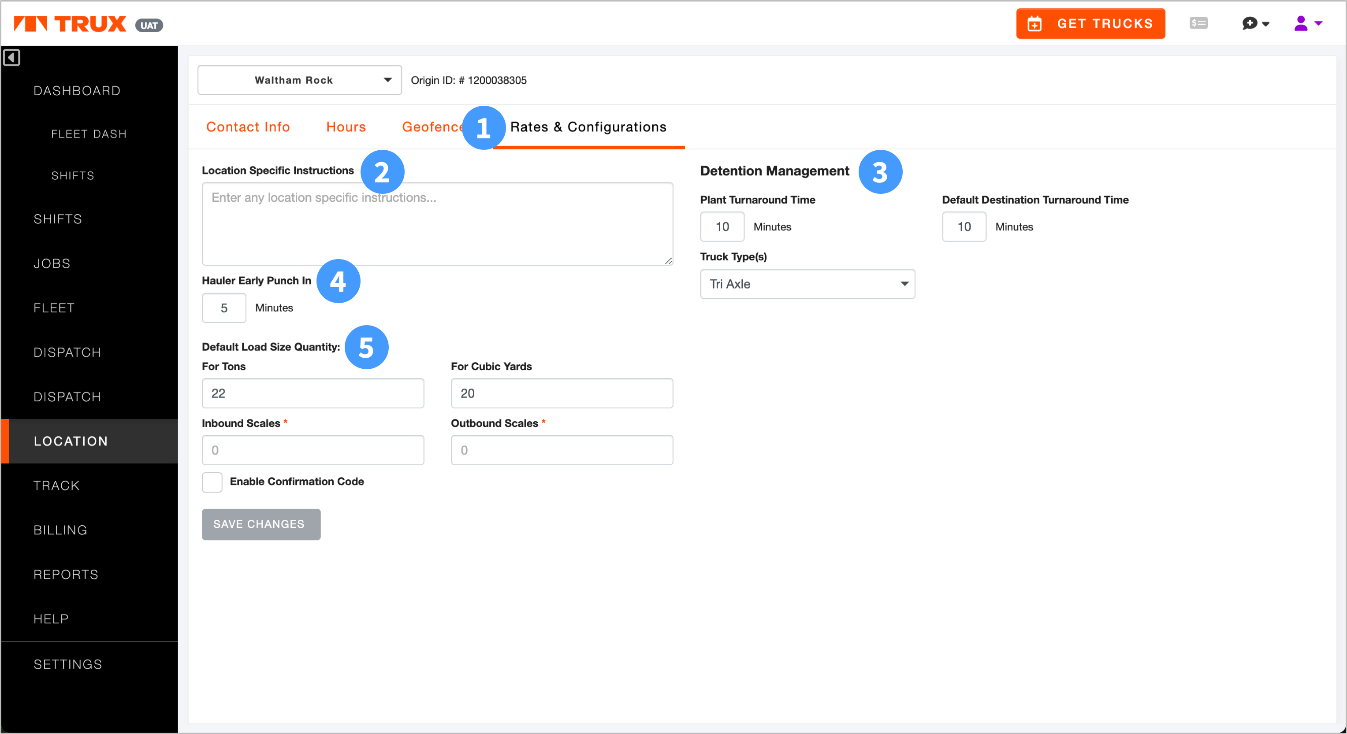Viewport: 1347px width, 734px height.
Task: Click the UAT environment badge
Action: tap(149, 25)
